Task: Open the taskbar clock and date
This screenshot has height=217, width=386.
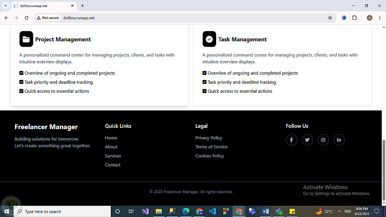Action: pos(362,211)
